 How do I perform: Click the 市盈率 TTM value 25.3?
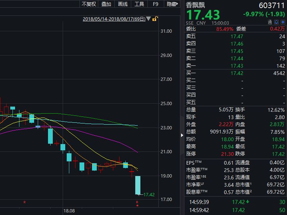click(x=229, y=170)
